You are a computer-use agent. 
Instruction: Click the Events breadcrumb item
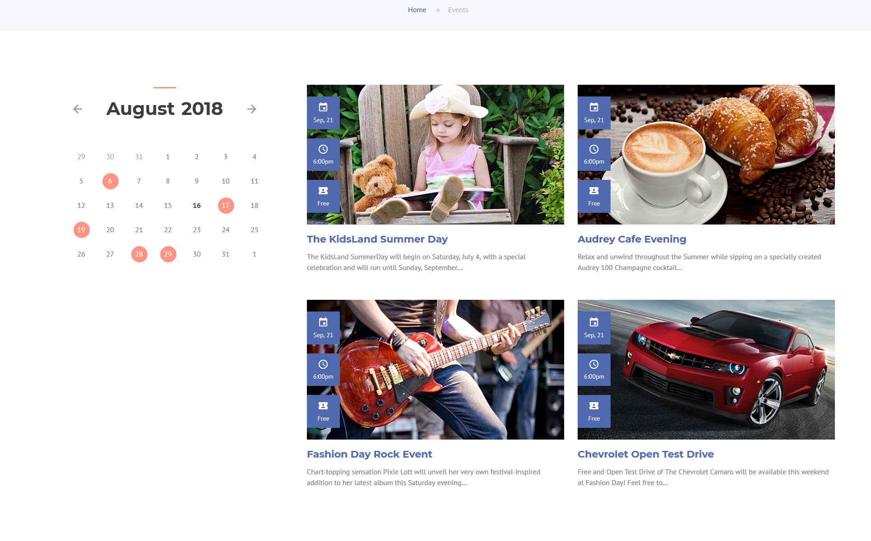pyautogui.click(x=458, y=10)
